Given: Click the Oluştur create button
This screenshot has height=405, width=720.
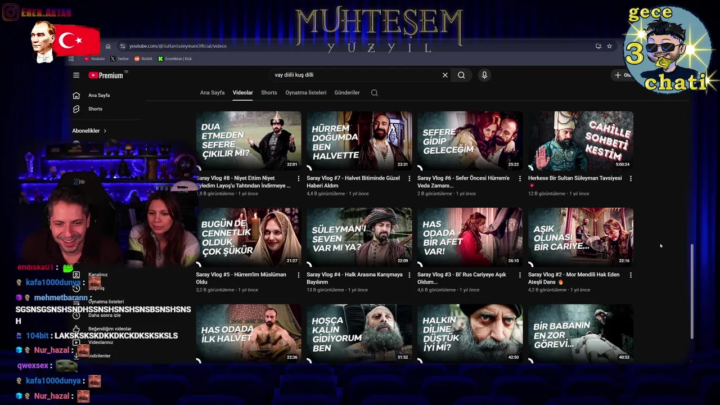Looking at the screenshot, I should coord(622,75).
